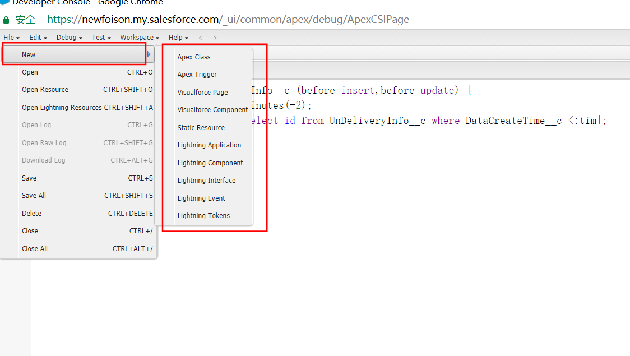Click the Salesforce cloud icon in title bar
Screen dimensions: 630x356
pyautogui.click(x=4, y=2)
